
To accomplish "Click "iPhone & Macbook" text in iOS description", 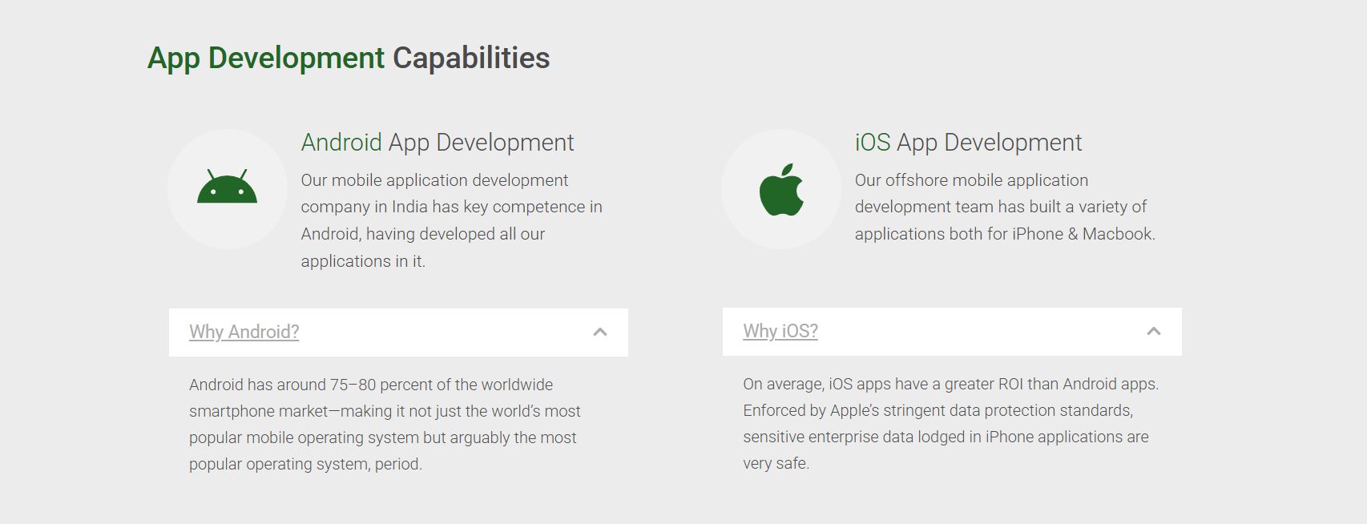I will click(1083, 234).
